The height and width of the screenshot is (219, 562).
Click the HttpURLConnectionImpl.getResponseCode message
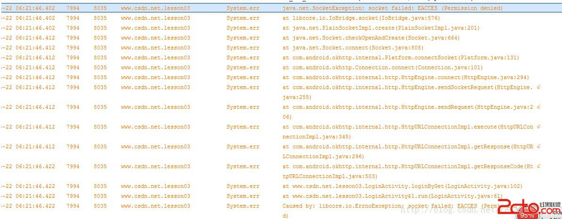tap(411, 171)
